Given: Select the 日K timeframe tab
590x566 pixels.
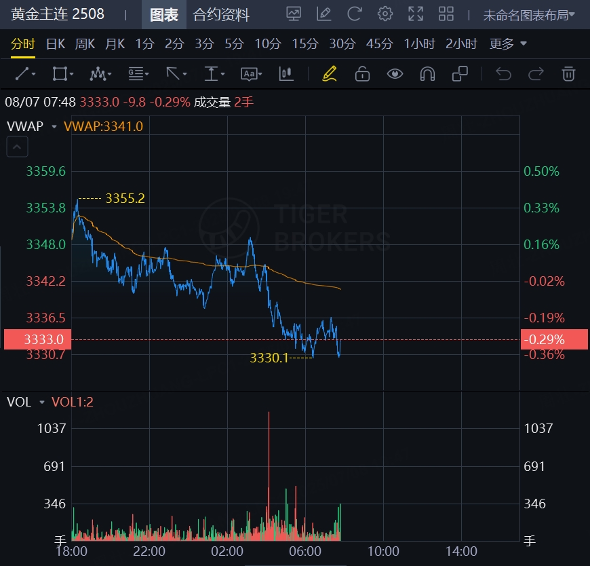Looking at the screenshot, I should (x=55, y=44).
